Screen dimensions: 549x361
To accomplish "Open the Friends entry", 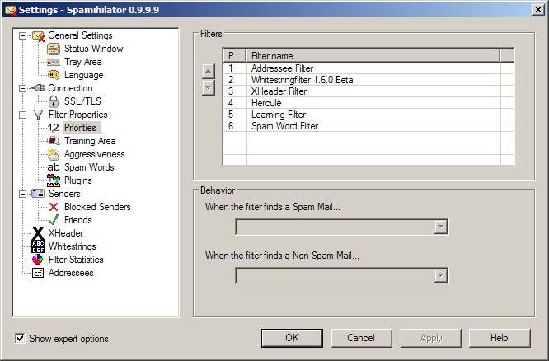I will pos(78,220).
